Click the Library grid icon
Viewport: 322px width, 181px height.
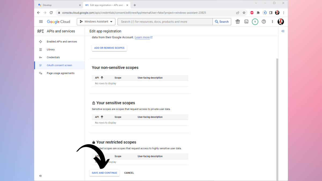click(41, 49)
